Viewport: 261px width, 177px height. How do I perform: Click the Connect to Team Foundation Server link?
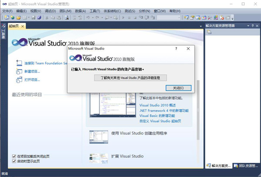(x=46, y=63)
